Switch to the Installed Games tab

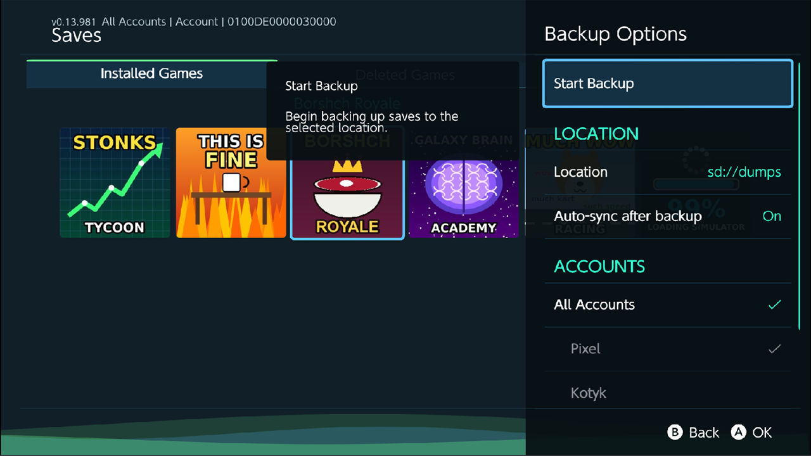coord(152,73)
